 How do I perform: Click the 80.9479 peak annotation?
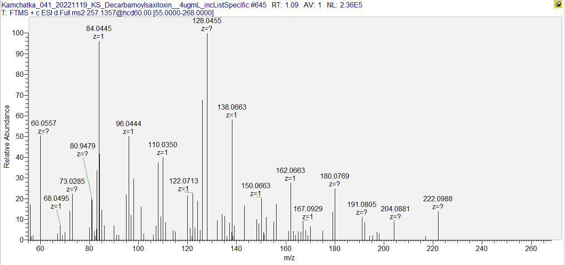tap(83, 146)
